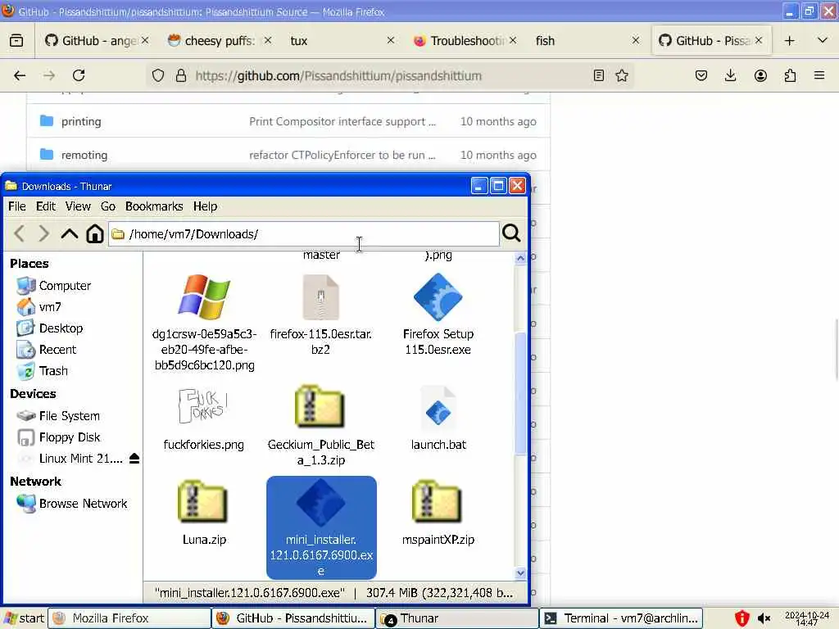Image resolution: width=839 pixels, height=629 pixels.
Task: Open Desktop in Places sidebar
Action: (50, 328)
